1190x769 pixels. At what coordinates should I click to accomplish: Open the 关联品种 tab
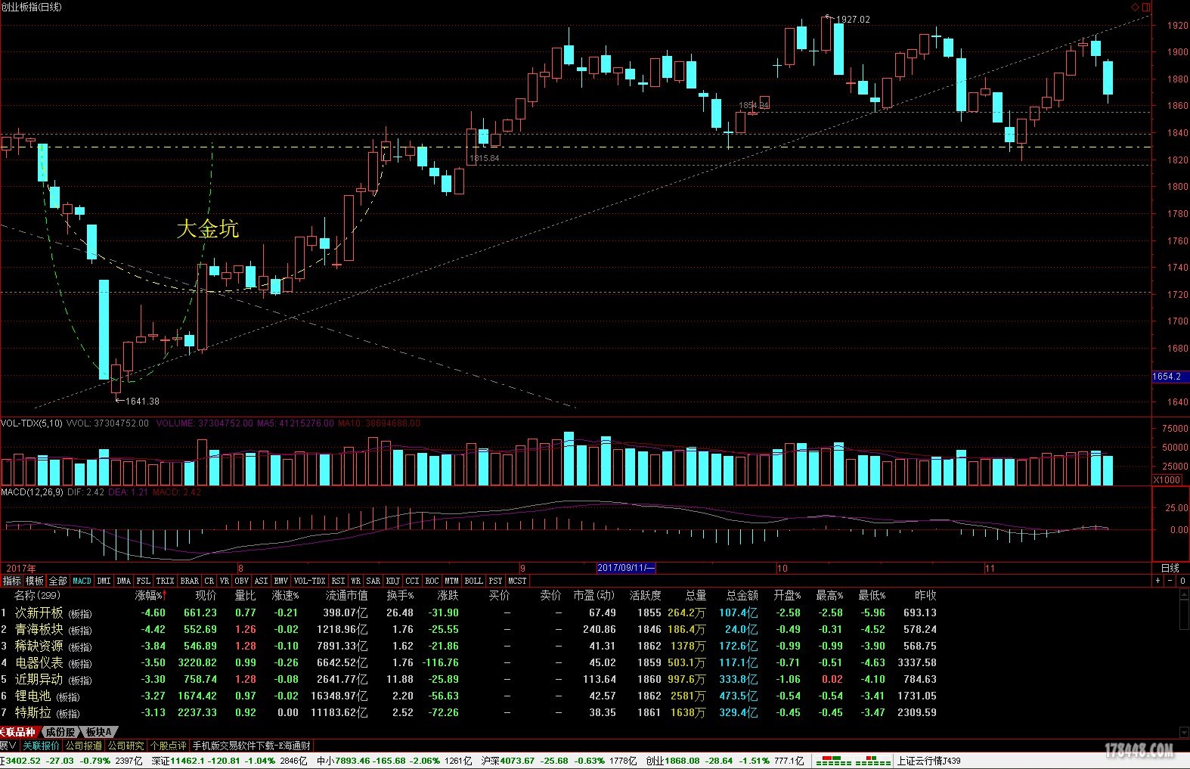pyautogui.click(x=17, y=732)
